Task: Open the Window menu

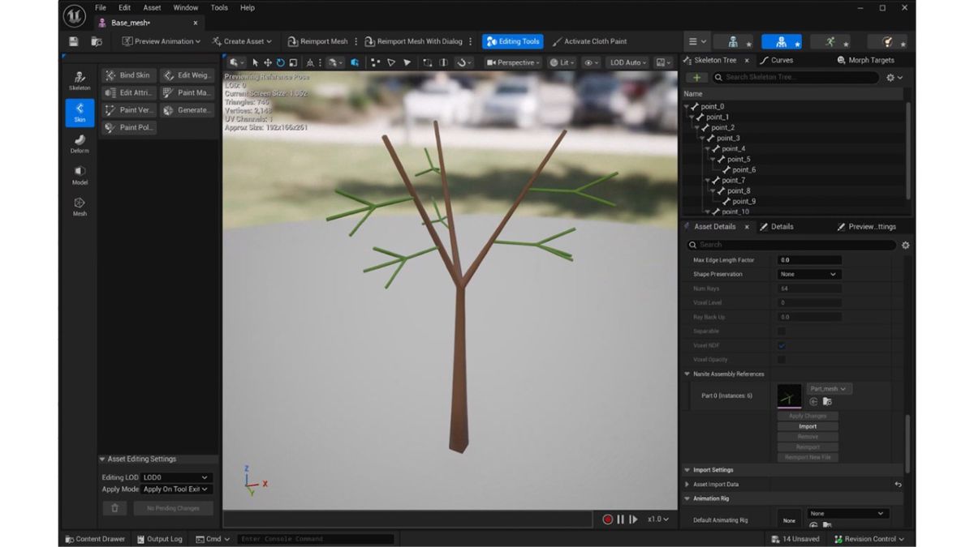Action: pyautogui.click(x=185, y=7)
